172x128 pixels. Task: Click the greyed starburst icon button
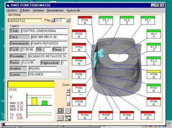[x=68, y=110]
